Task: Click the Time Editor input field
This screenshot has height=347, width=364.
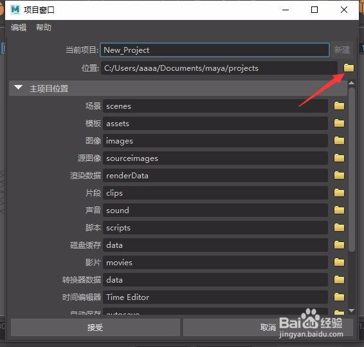Action: tap(215, 297)
